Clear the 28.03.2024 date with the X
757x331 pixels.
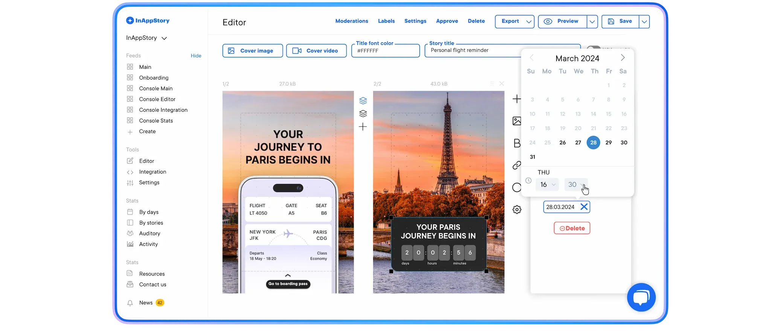coord(584,207)
